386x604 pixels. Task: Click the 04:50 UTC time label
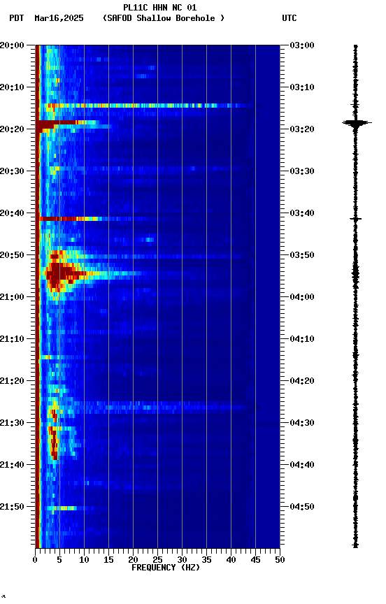click(302, 507)
